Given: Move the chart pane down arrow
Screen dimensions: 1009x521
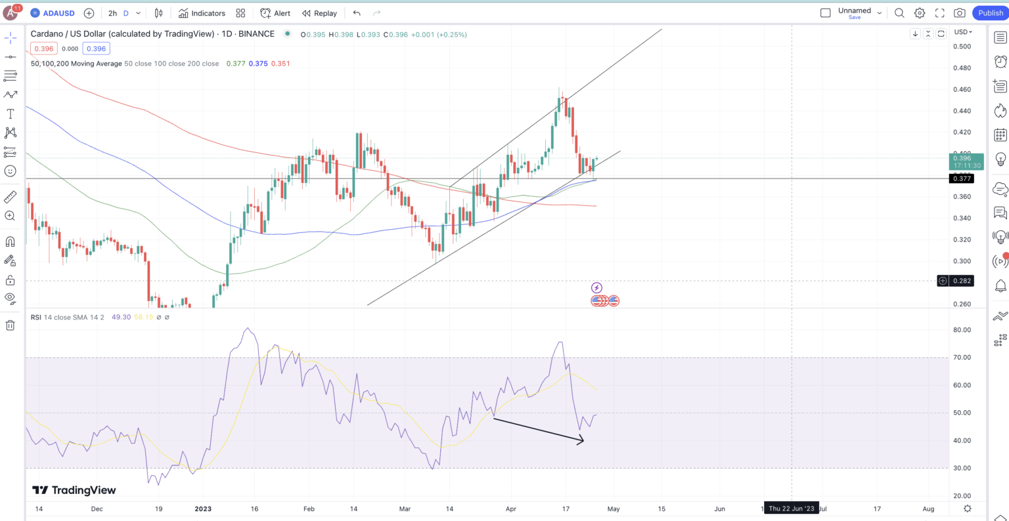Looking at the screenshot, I should point(915,33).
